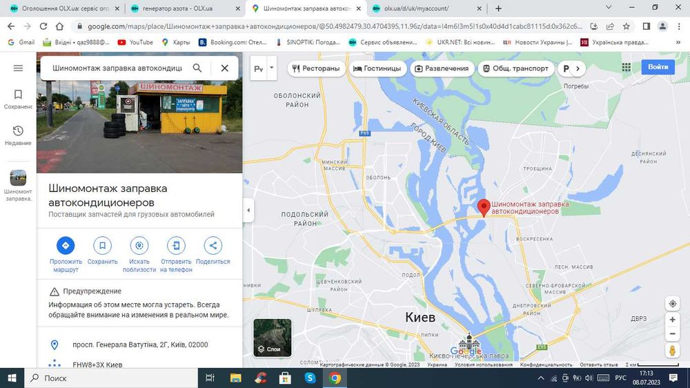The image size is (690, 388).
Task: Open the Слои layers thumbnail
Action: pyautogui.click(x=273, y=338)
